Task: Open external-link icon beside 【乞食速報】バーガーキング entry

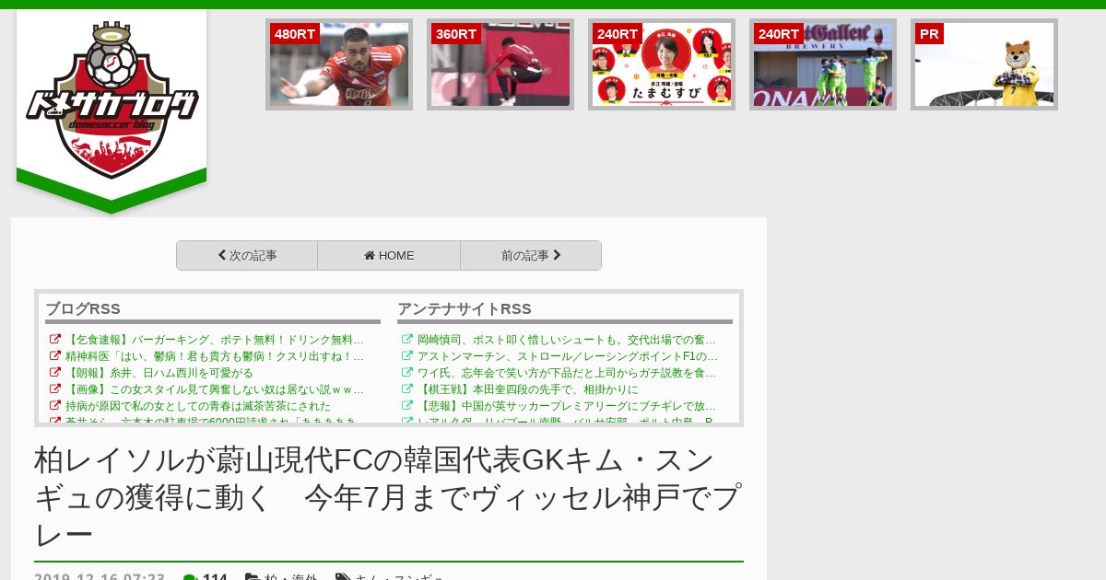Action: (x=55, y=340)
